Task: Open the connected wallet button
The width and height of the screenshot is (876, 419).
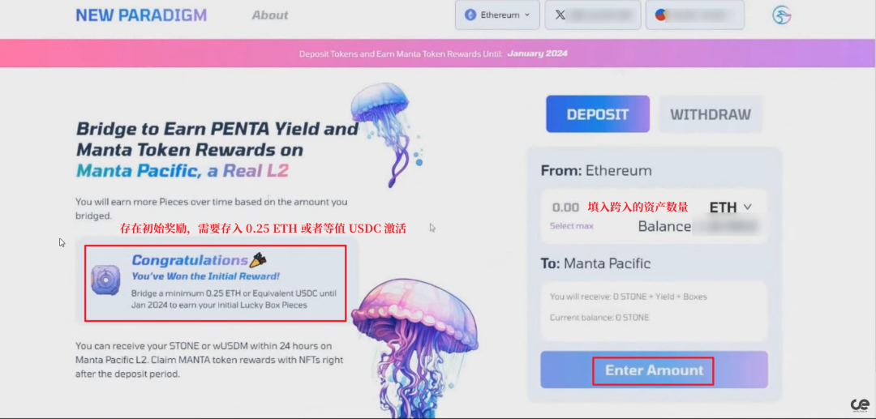Action: click(695, 15)
